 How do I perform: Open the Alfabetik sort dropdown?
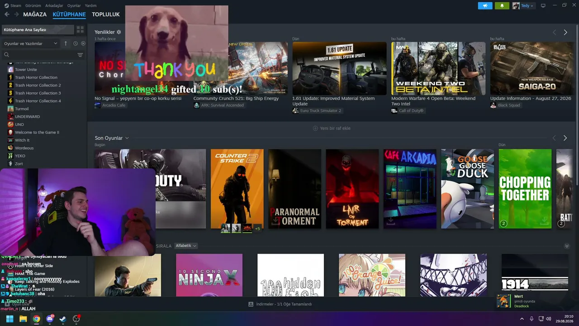(x=186, y=246)
